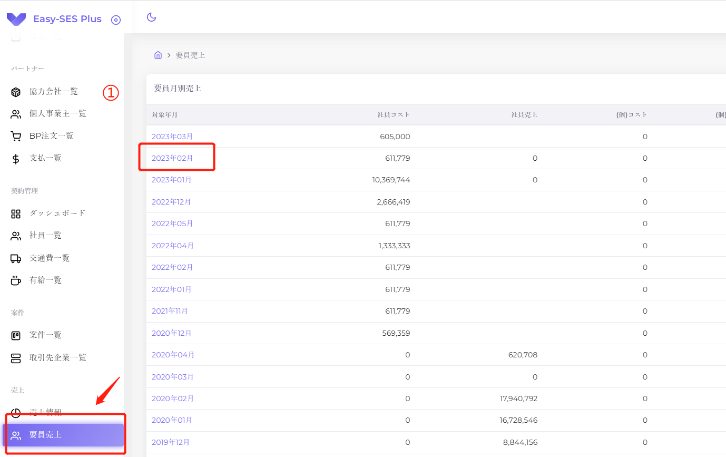Image resolution: width=726 pixels, height=457 pixels.
Task: Click the grid icon for ダッシュボード
Action: [x=16, y=213]
